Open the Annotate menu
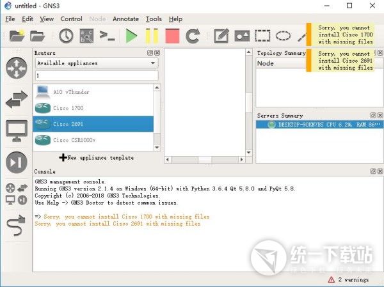384x287 pixels. point(125,19)
